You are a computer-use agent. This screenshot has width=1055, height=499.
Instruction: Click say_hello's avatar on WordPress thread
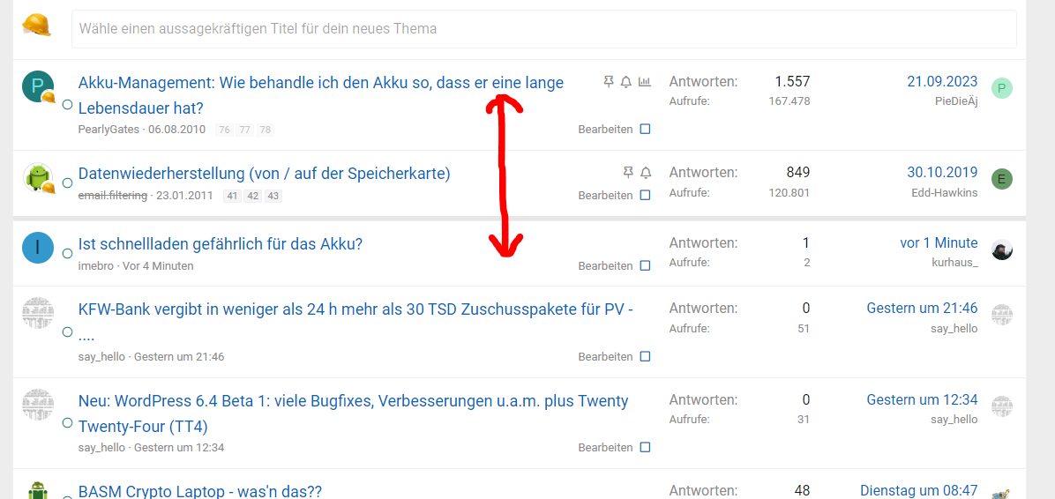pos(38,404)
